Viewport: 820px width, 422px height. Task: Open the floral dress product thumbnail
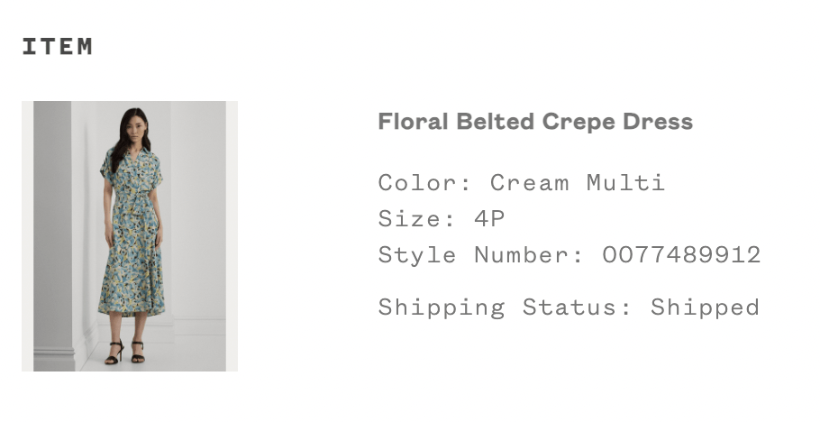pyautogui.click(x=130, y=236)
